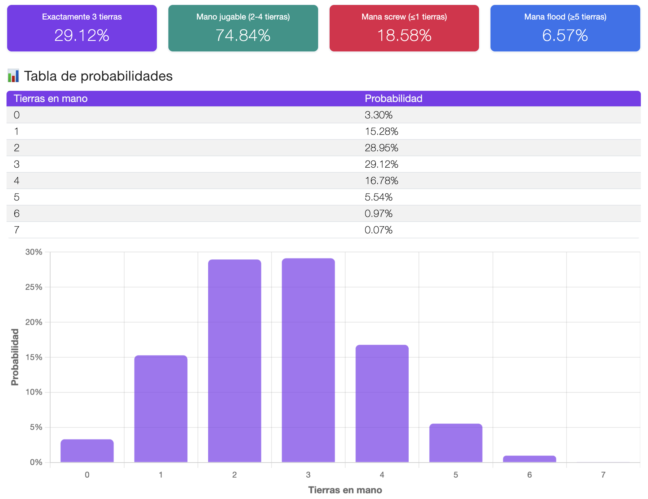Click the Tabla de probabilidades heading
Viewport: 648px width, 499px height.
(98, 76)
